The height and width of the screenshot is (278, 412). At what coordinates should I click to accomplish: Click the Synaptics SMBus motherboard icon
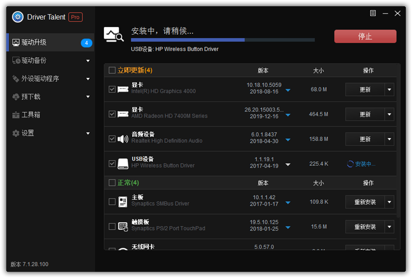(123, 202)
